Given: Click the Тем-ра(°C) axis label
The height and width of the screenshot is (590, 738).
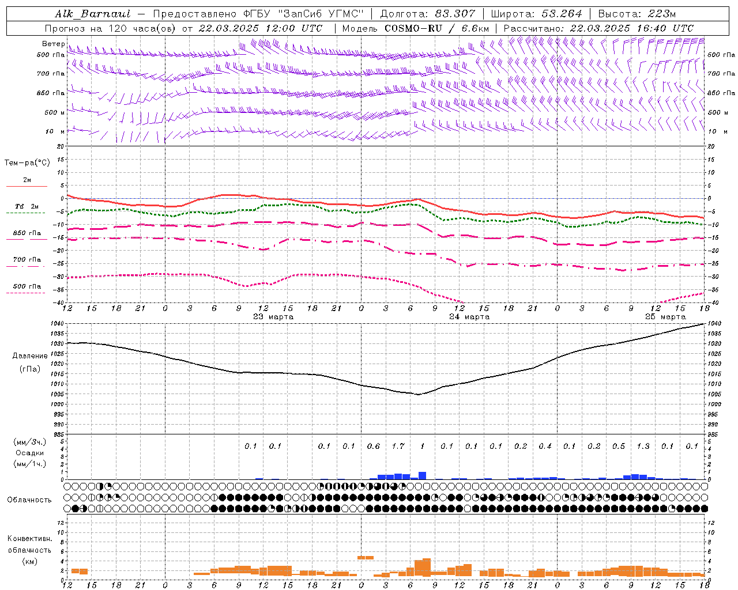Looking at the screenshot, I should (27, 163).
